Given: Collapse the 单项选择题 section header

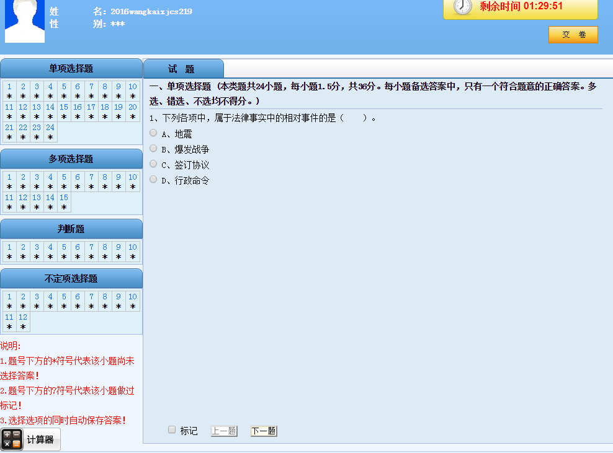Looking at the screenshot, I should tap(71, 69).
